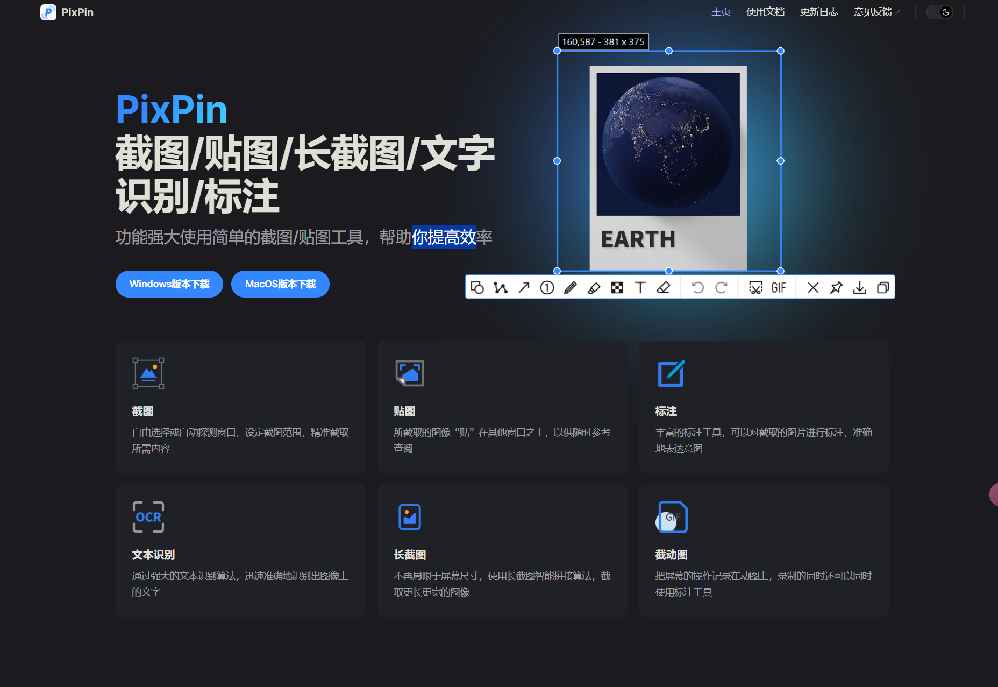Screen dimensions: 998x687
Task: Click the highlighted 你提高效 text
Action: pyautogui.click(x=444, y=237)
